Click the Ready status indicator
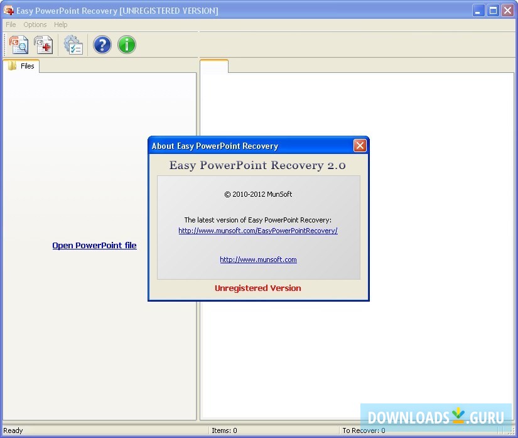Viewport: 518px width, 438px height. [x=14, y=430]
